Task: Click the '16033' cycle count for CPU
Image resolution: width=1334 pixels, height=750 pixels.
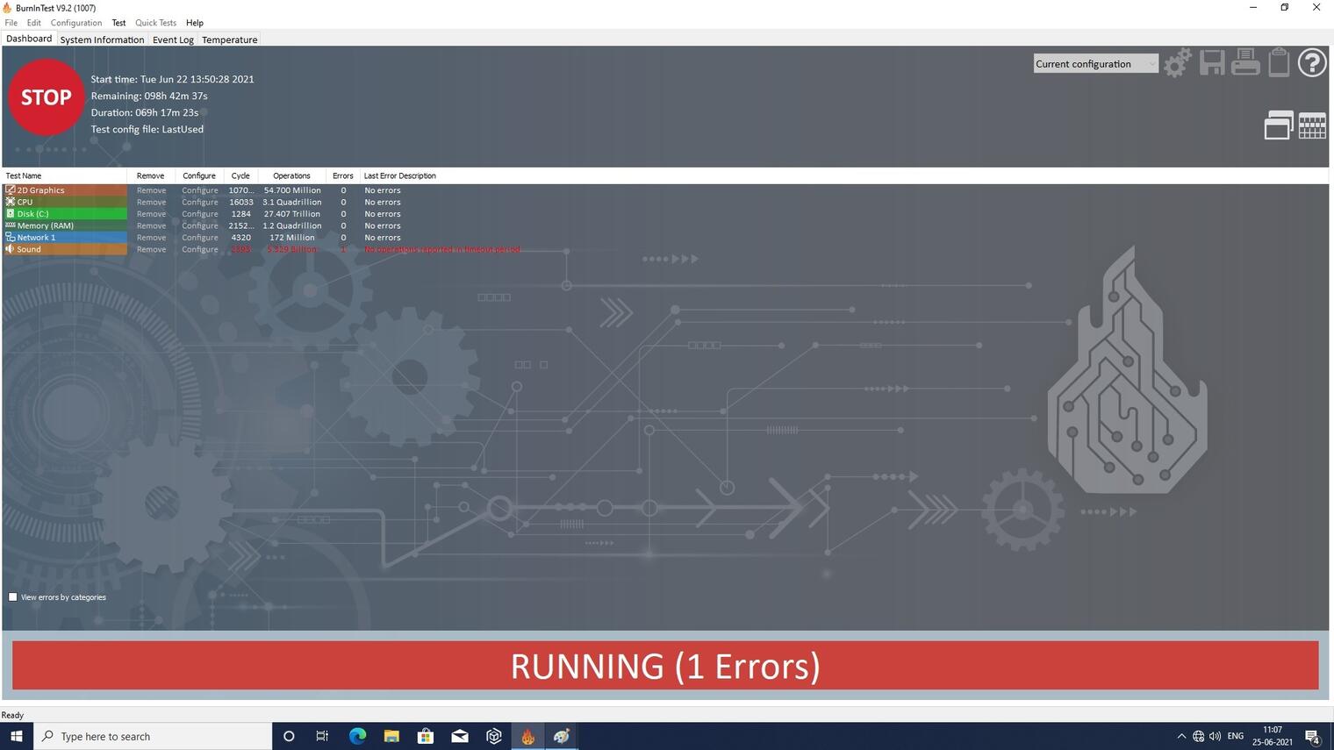Action: pyautogui.click(x=241, y=202)
